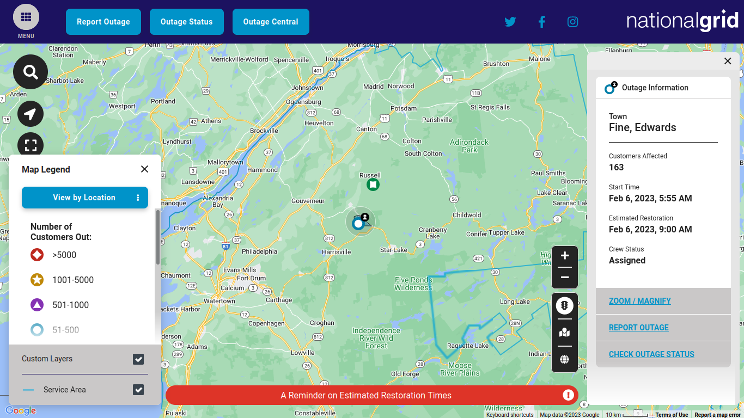This screenshot has width=744, height=418.
Task: Enter fullscreen map view icon
Action: tap(31, 145)
